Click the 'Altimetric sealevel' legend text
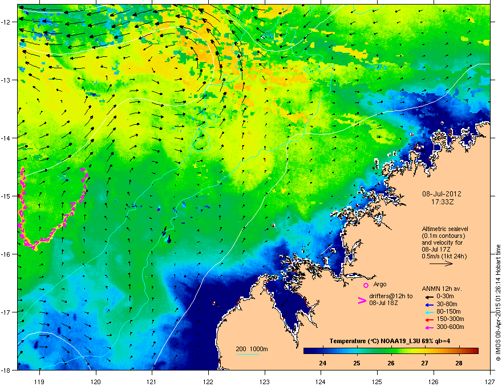The image size is (502, 387). (445, 229)
